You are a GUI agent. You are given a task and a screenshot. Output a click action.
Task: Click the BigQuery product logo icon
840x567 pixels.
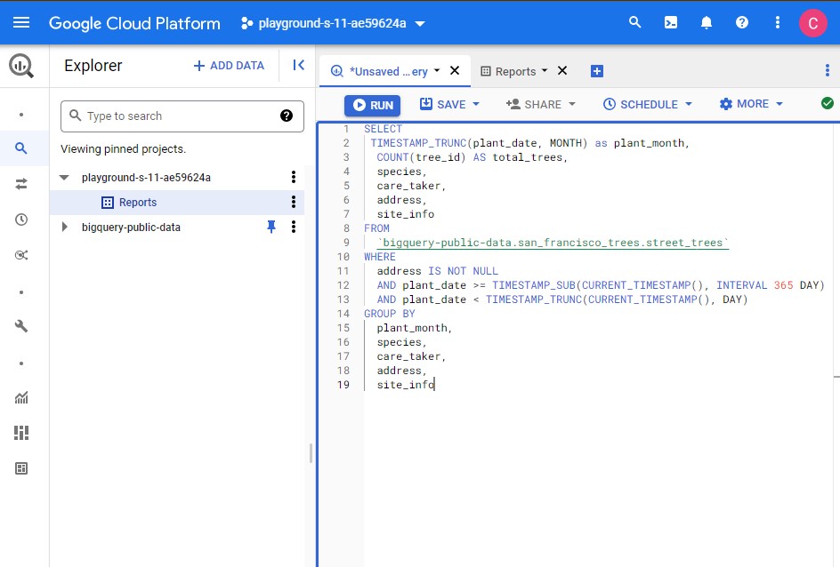pyautogui.click(x=21, y=66)
